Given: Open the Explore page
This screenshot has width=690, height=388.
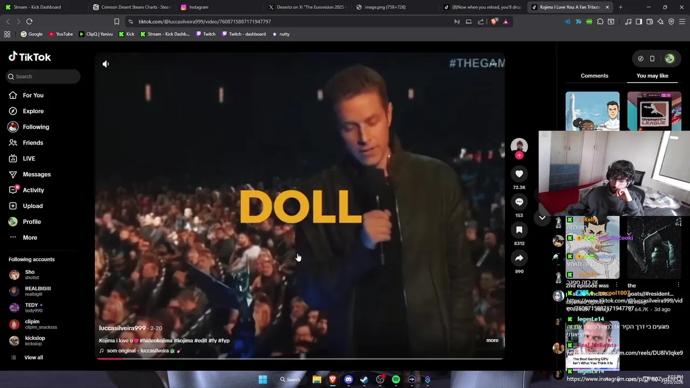Looking at the screenshot, I should 33,111.
